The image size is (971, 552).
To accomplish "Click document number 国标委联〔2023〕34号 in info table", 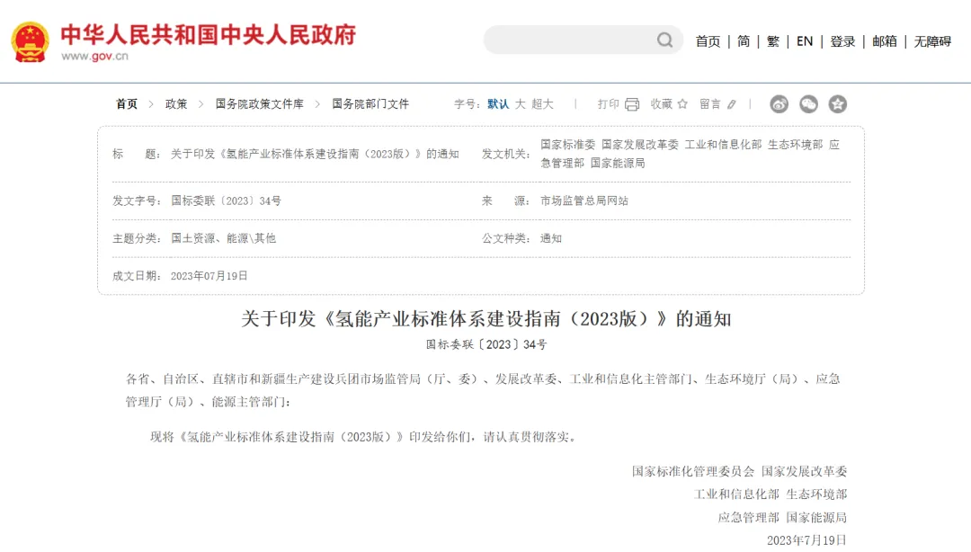I will tap(226, 200).
